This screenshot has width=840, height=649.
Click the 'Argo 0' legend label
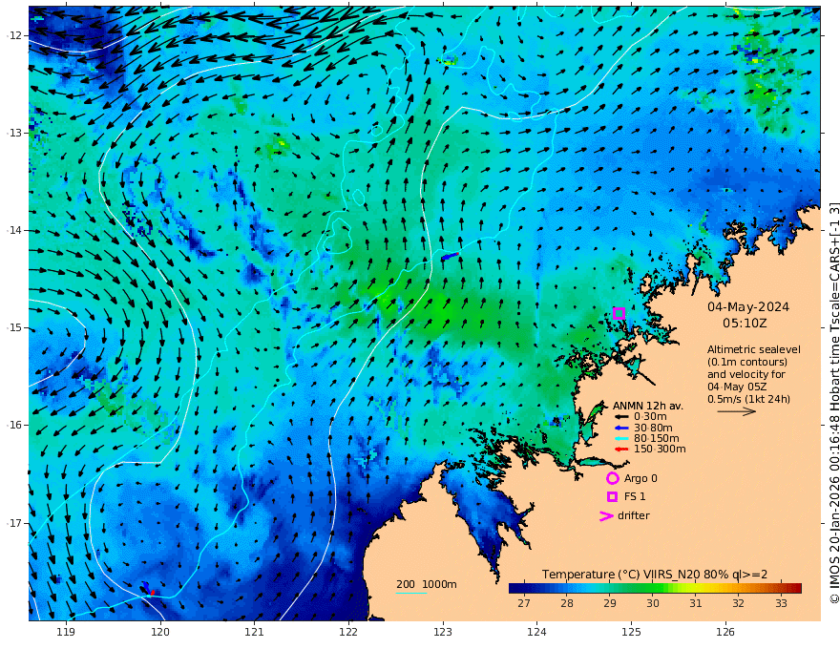coord(640,478)
